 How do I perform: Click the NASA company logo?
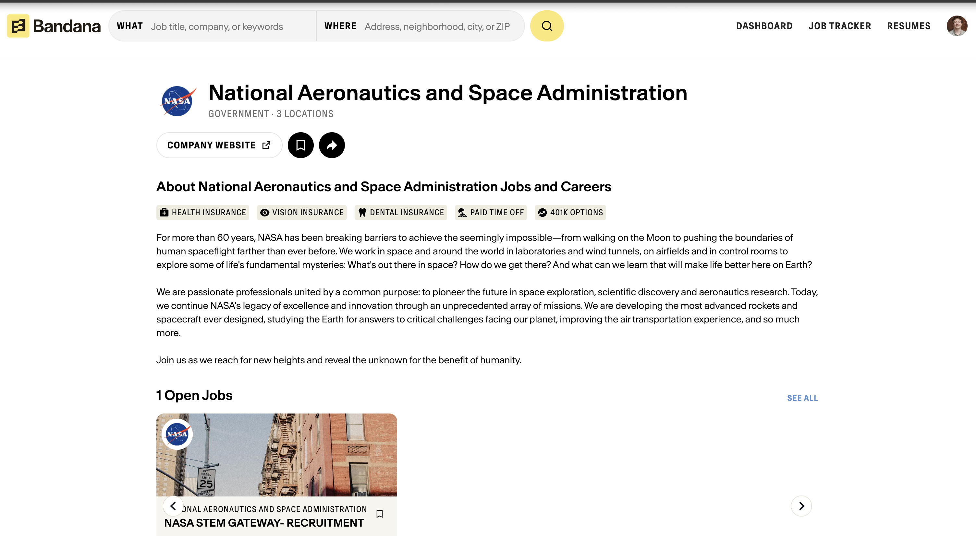coord(177,100)
